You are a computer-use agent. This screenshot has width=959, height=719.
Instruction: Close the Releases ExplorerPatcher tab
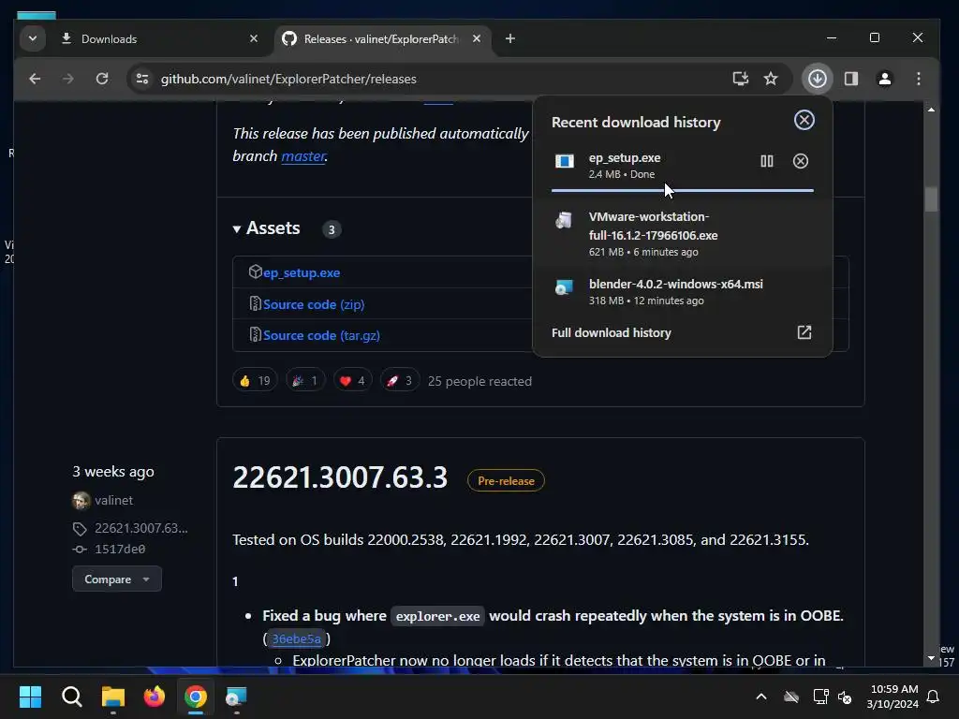(477, 38)
